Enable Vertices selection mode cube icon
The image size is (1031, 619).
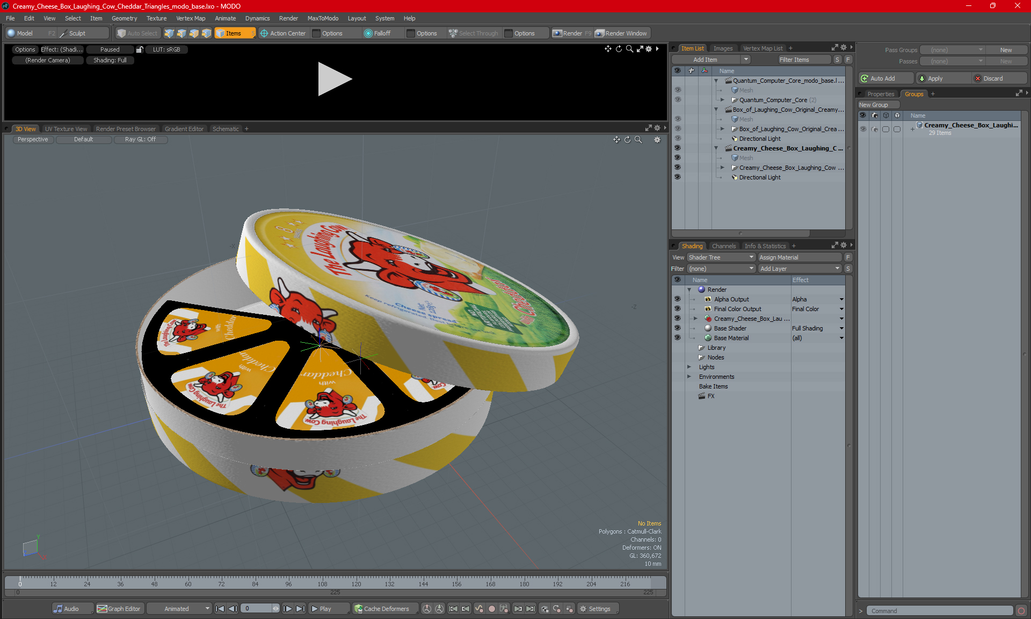169,33
